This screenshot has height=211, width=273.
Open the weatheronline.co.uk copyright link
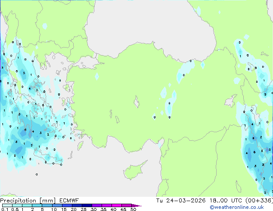[x=237, y=207]
